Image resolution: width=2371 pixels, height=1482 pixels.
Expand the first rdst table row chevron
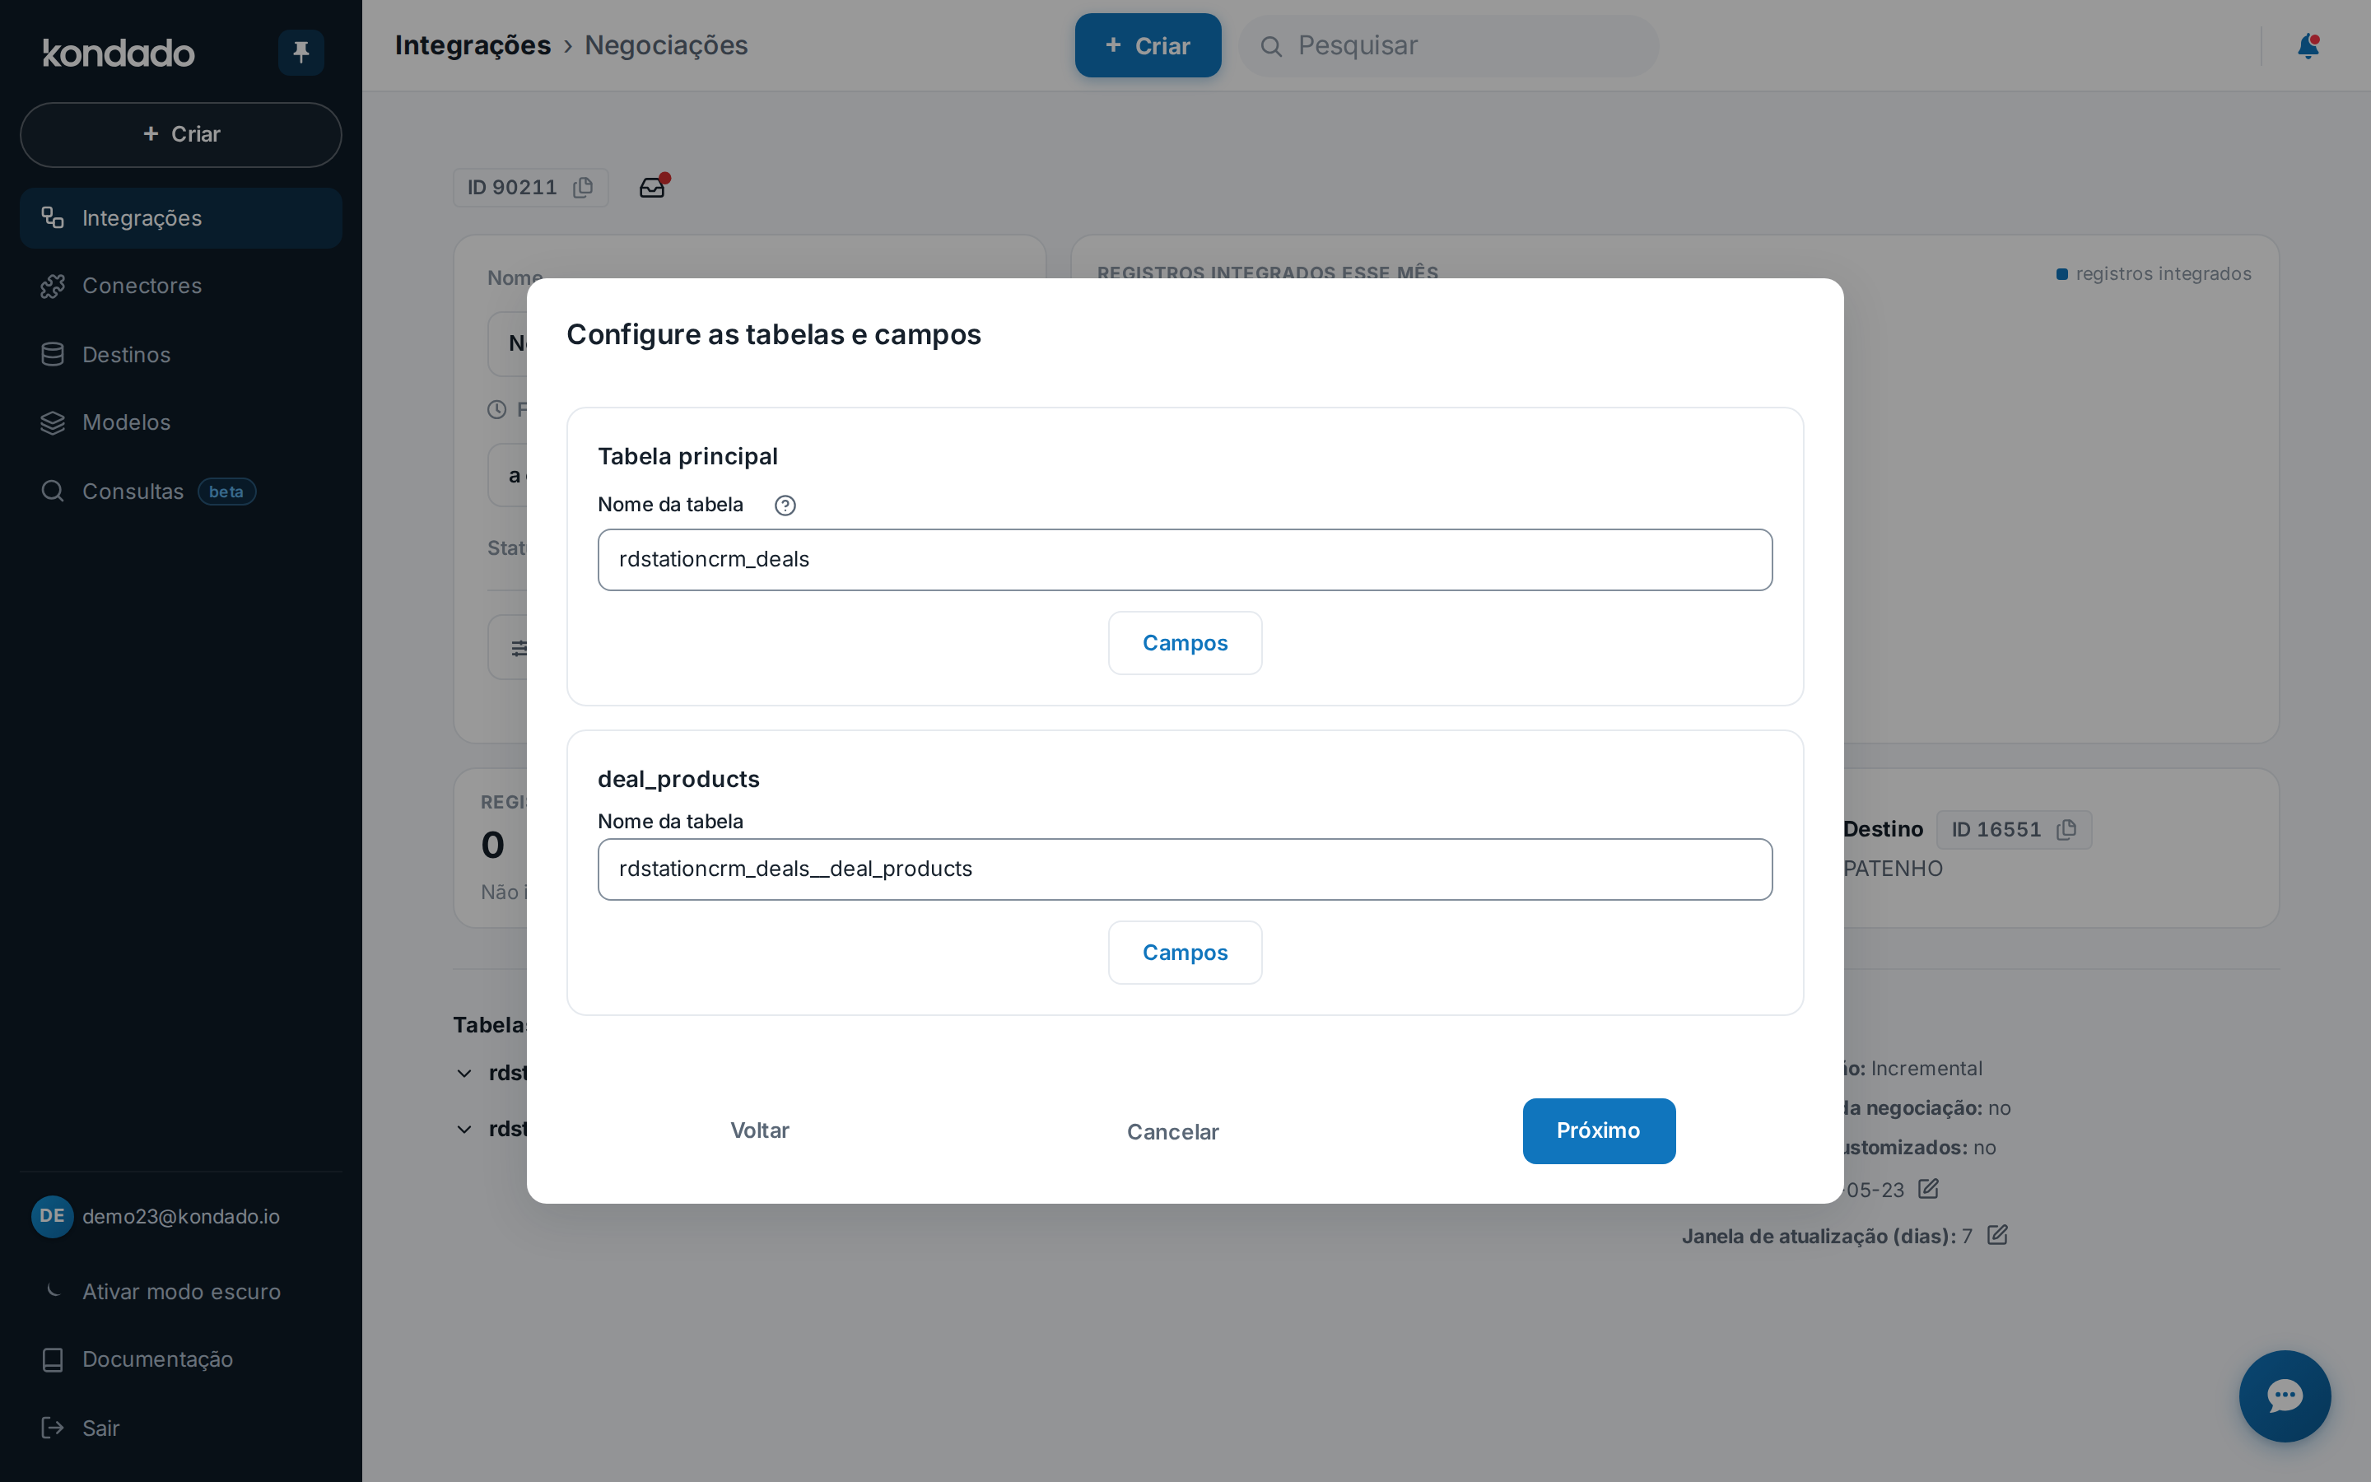coord(464,1074)
